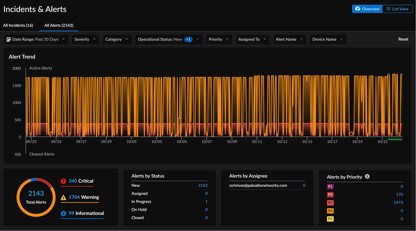Click the P3 red priority swatch

click(x=330, y=203)
